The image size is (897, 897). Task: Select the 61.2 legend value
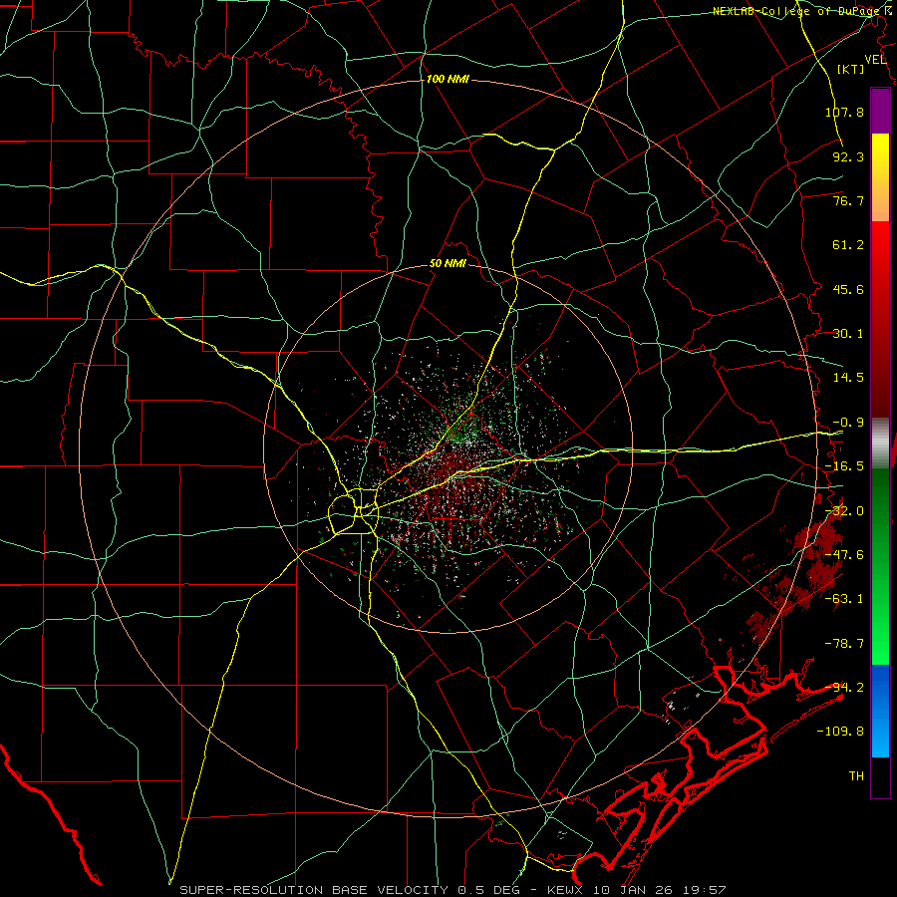(848, 245)
